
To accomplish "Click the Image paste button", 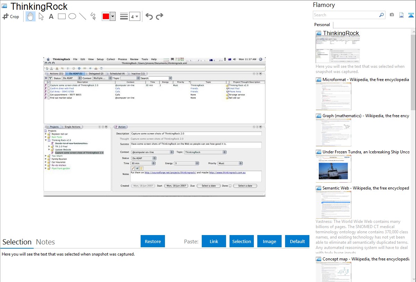I will (269, 241).
